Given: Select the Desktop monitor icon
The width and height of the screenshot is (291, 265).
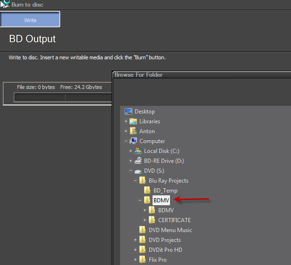Looking at the screenshot, I should coord(129,112).
